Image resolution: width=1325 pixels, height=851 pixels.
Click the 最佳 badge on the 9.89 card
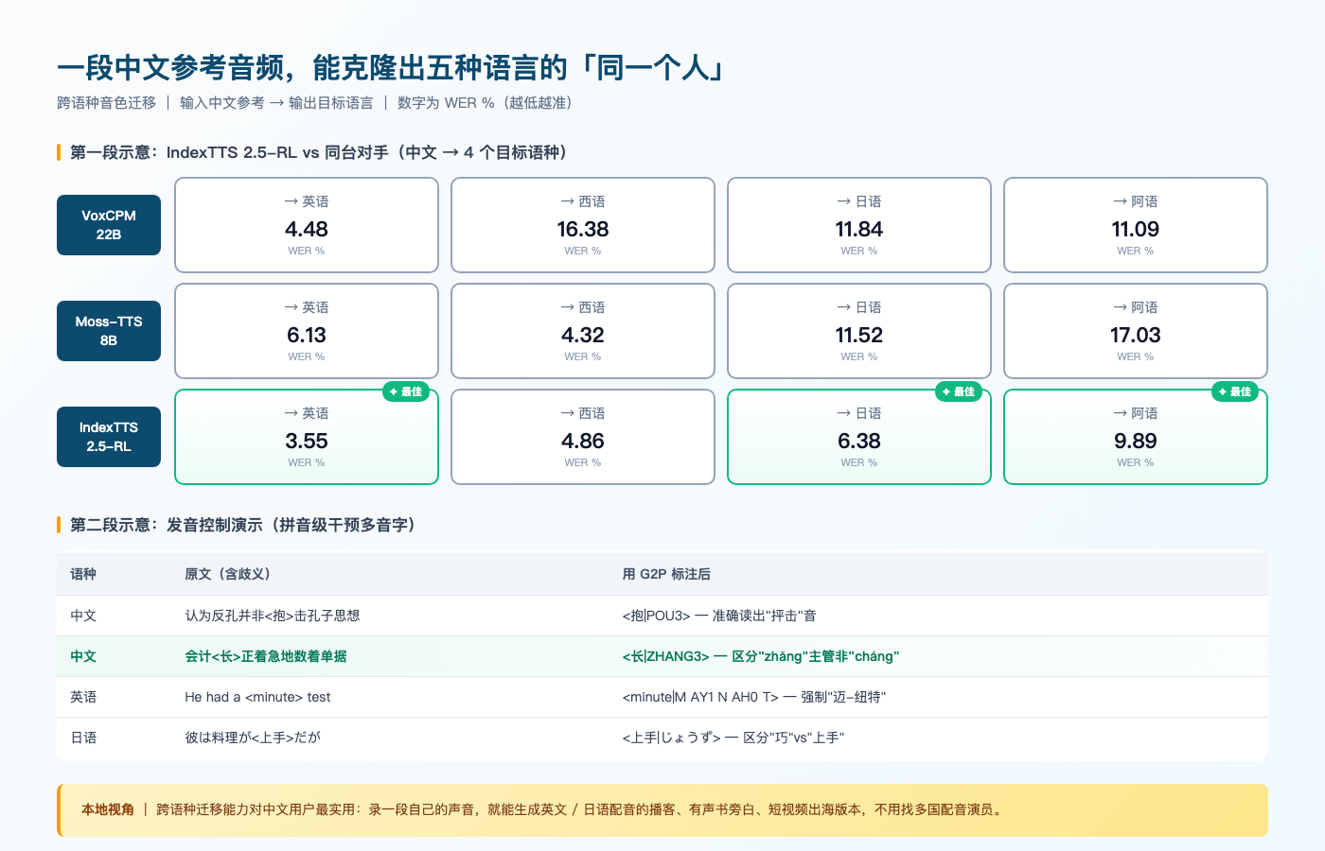[x=1235, y=391]
